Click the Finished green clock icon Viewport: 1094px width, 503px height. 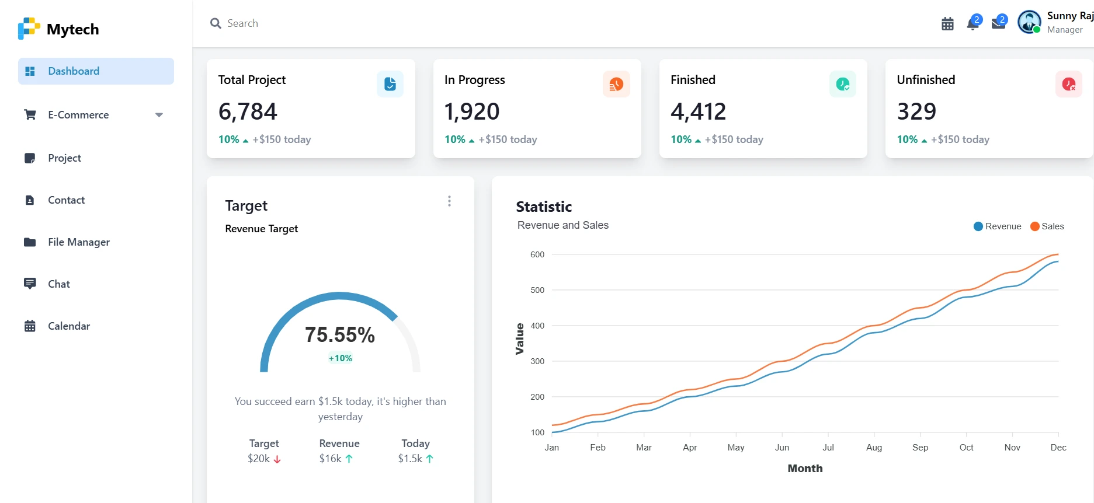843,84
